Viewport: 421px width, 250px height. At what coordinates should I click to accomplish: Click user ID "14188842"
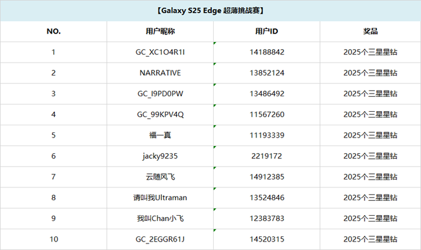pos(267,52)
